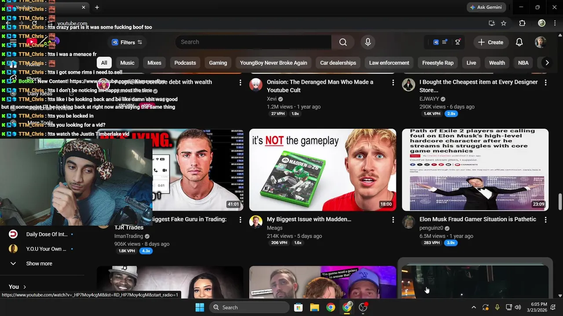Image resolution: width=563 pixels, height=316 pixels.
Task: Select the Music chip
Action: pos(127,63)
